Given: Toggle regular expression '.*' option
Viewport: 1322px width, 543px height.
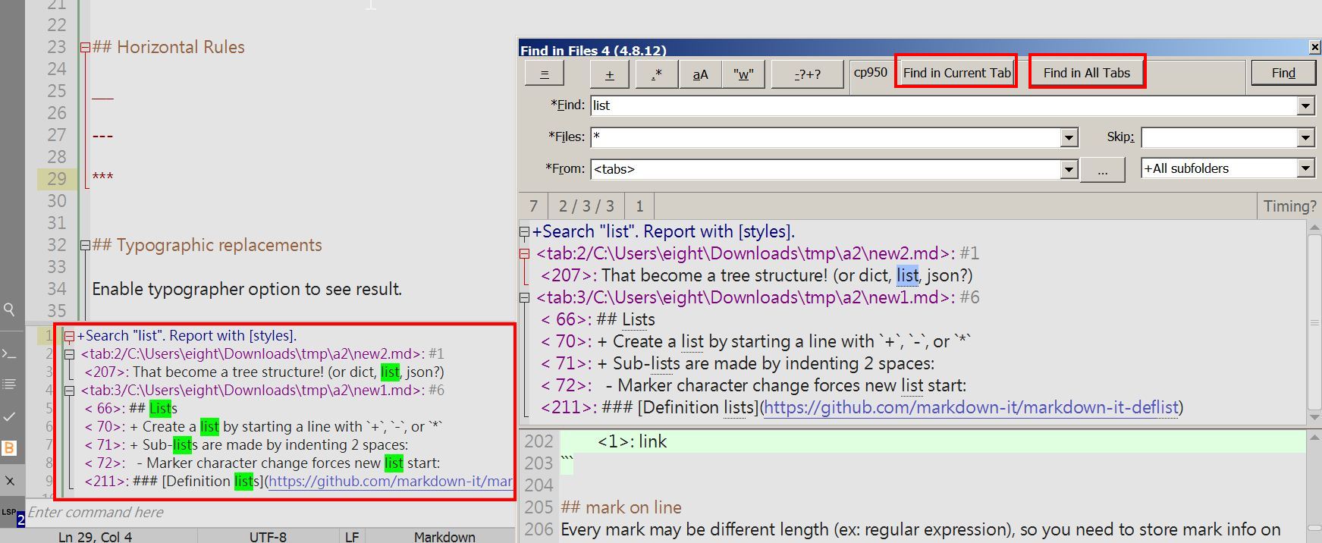Looking at the screenshot, I should (x=656, y=74).
